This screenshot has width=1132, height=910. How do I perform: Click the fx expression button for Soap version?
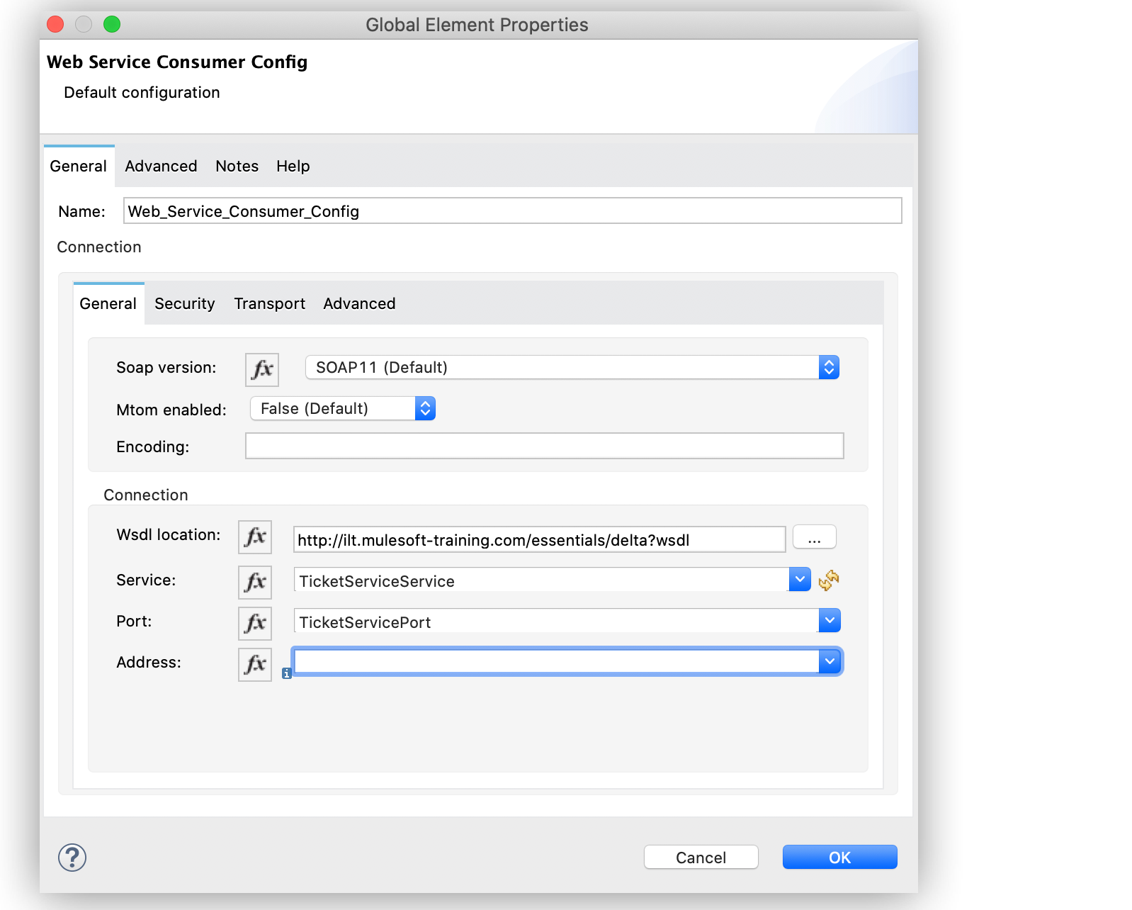[262, 369]
